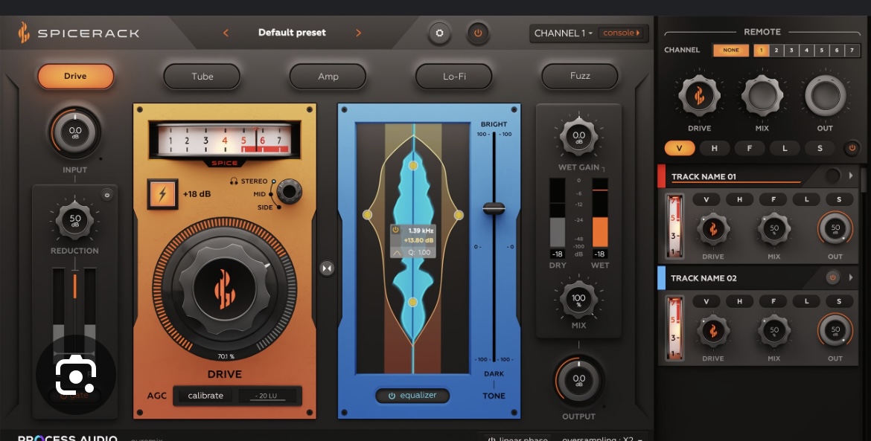Select Remote H type button
This screenshot has height=441, width=871.
[x=715, y=148]
